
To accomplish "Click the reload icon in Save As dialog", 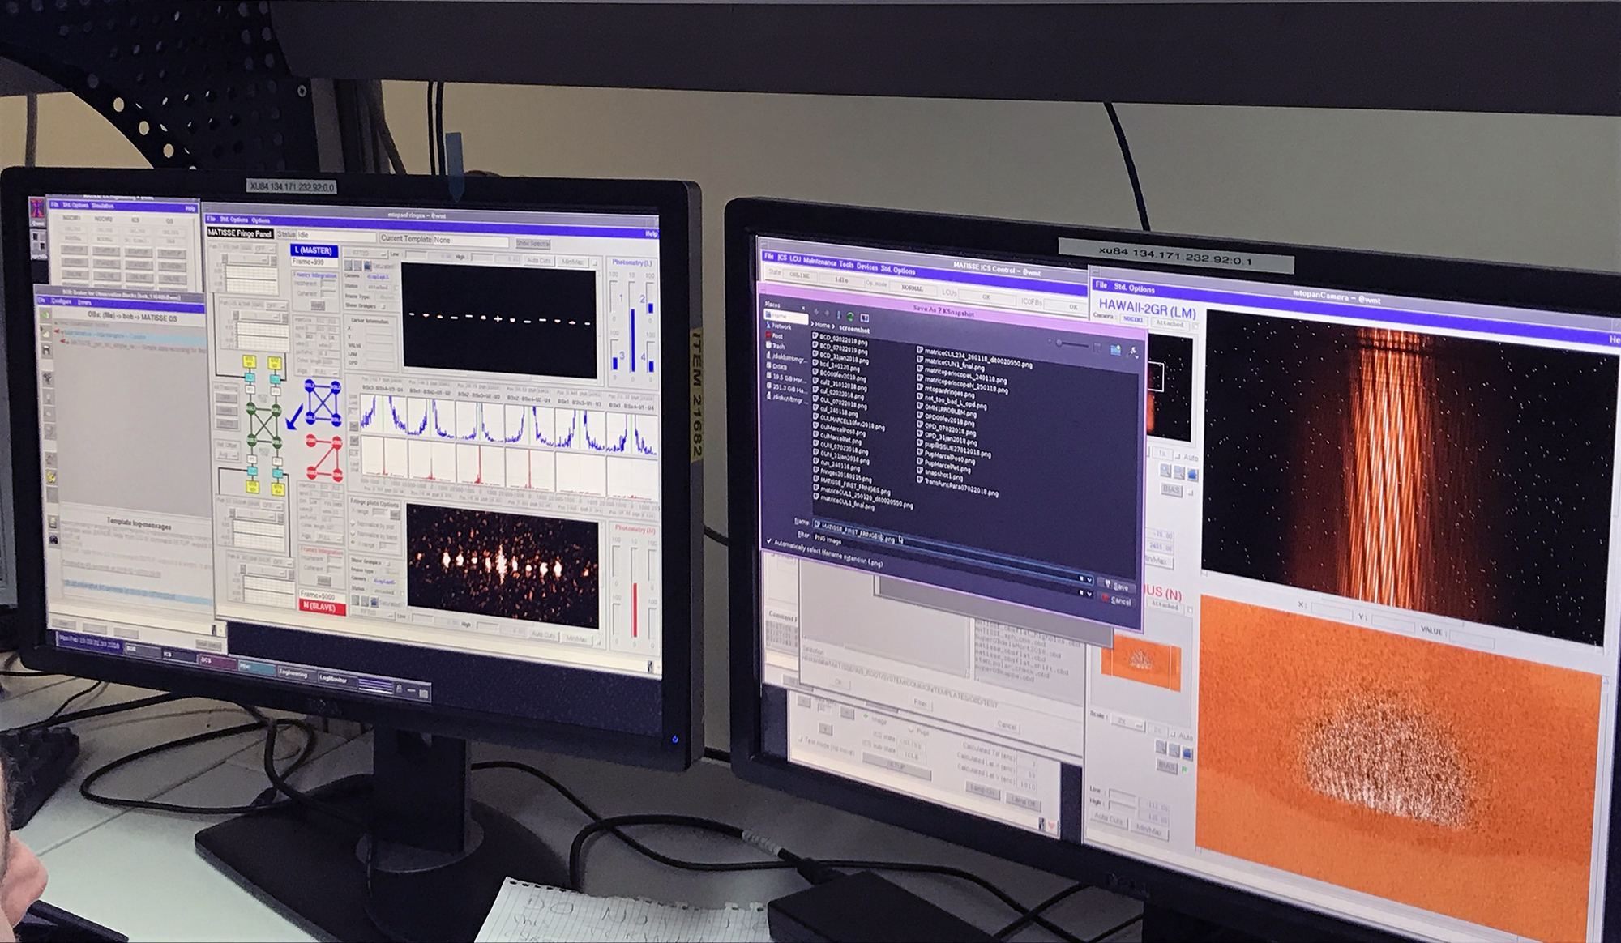I will point(850,317).
